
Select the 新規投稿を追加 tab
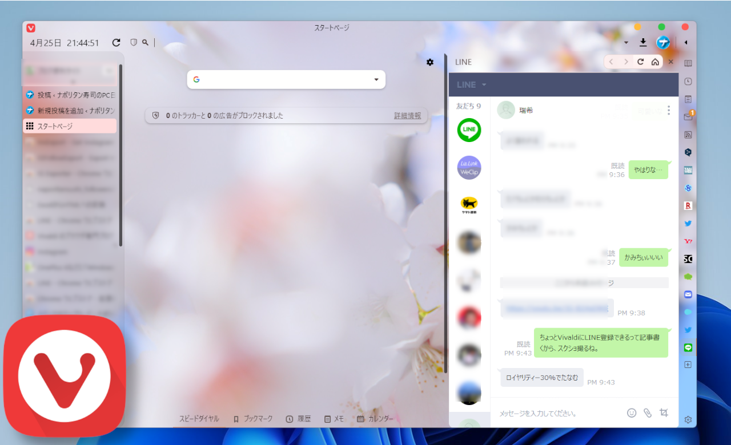[70, 110]
